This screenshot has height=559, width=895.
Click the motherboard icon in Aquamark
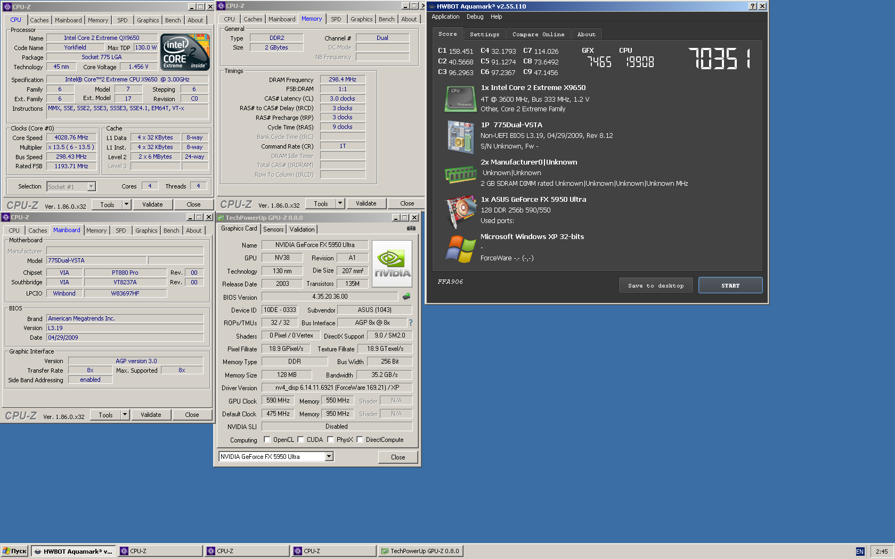click(461, 137)
